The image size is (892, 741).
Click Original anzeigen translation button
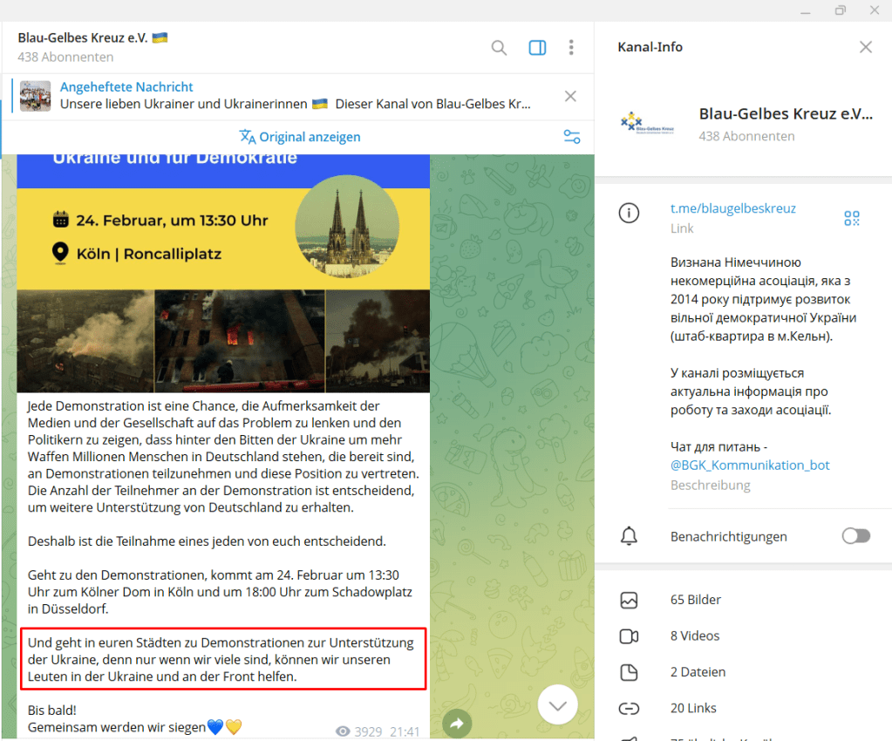click(300, 137)
